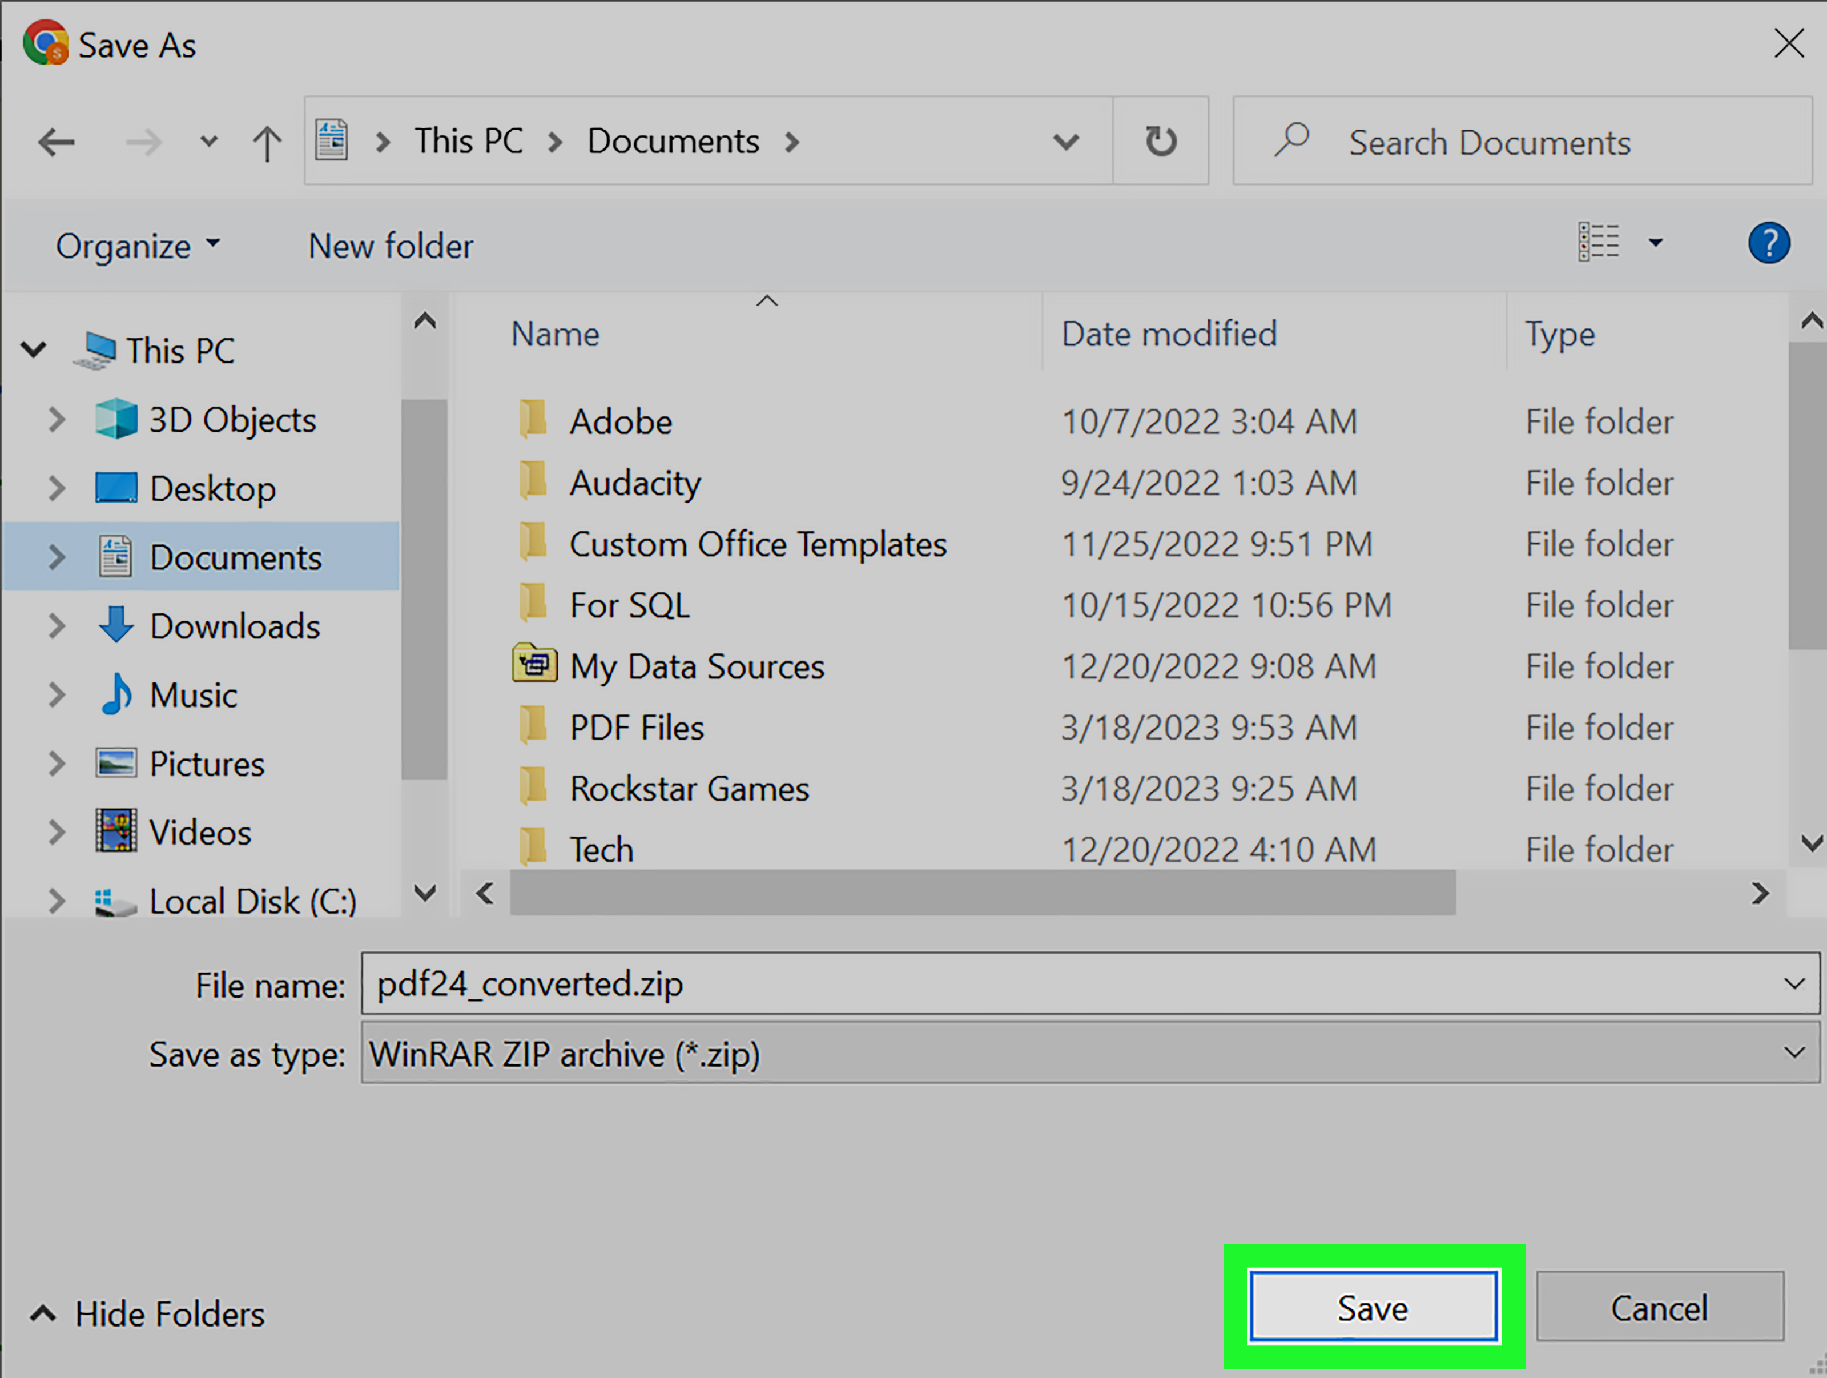Click the horizontal scrollbar right arrow

click(x=1759, y=893)
